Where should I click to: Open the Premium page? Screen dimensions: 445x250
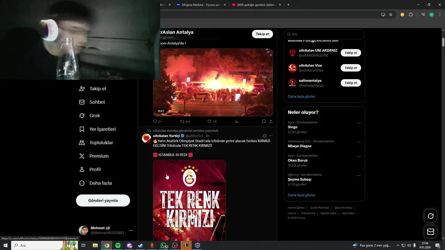(x=94, y=156)
